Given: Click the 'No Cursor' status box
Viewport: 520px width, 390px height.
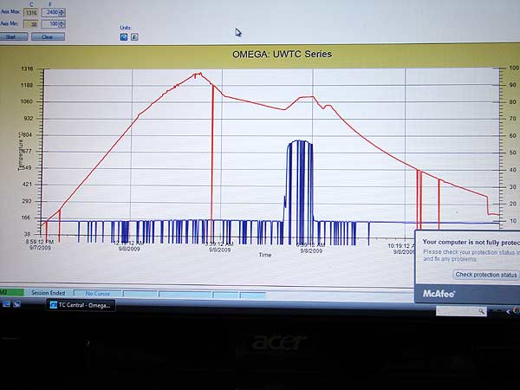Looking at the screenshot, I should (97, 294).
